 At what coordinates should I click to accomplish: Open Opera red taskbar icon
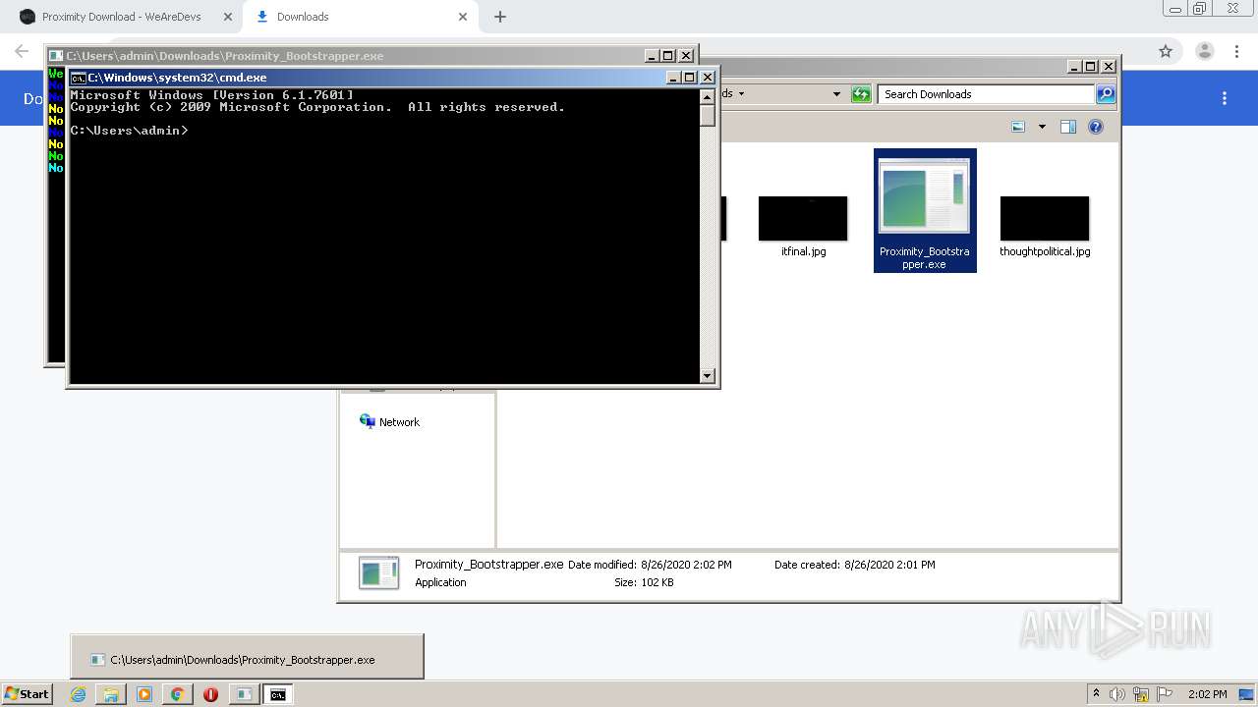point(210,694)
